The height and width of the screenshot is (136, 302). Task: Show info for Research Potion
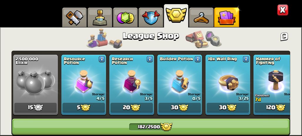[x=150, y=59]
